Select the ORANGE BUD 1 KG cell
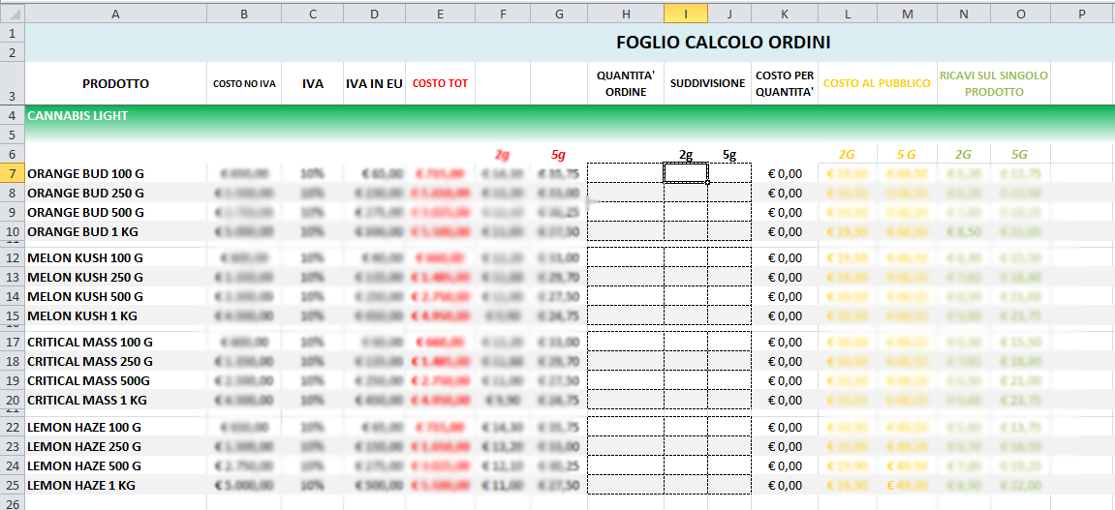The image size is (1115, 510). pyautogui.click(x=116, y=231)
